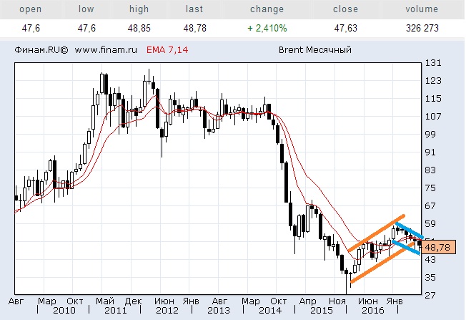466x320 pixels.
Task: Click the 'high' column header
Action: (139, 9)
